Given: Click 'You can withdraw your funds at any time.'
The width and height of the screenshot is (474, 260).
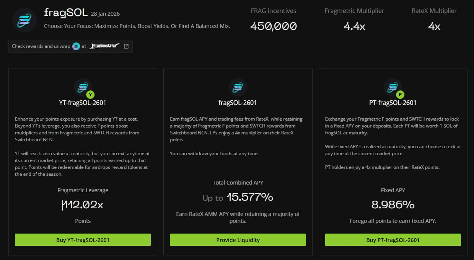Looking at the screenshot, I should 214,154.
